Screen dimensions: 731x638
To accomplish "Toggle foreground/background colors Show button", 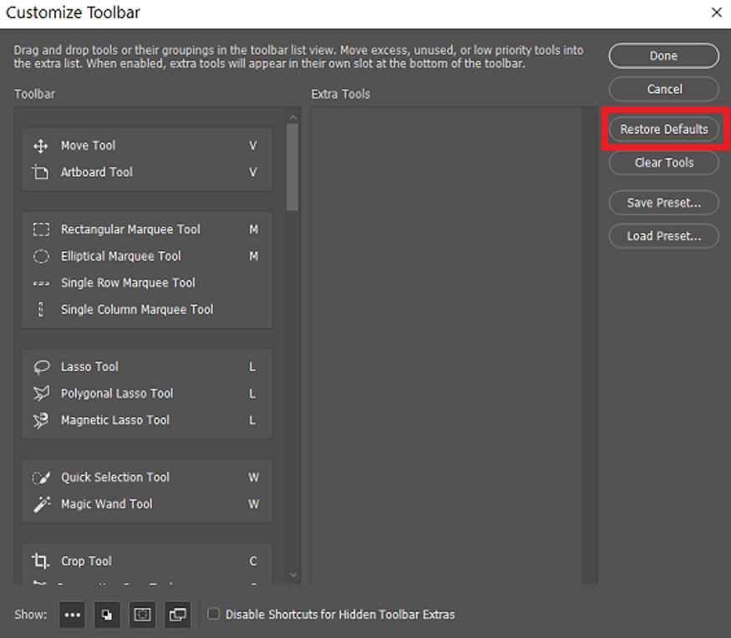I will (x=107, y=615).
